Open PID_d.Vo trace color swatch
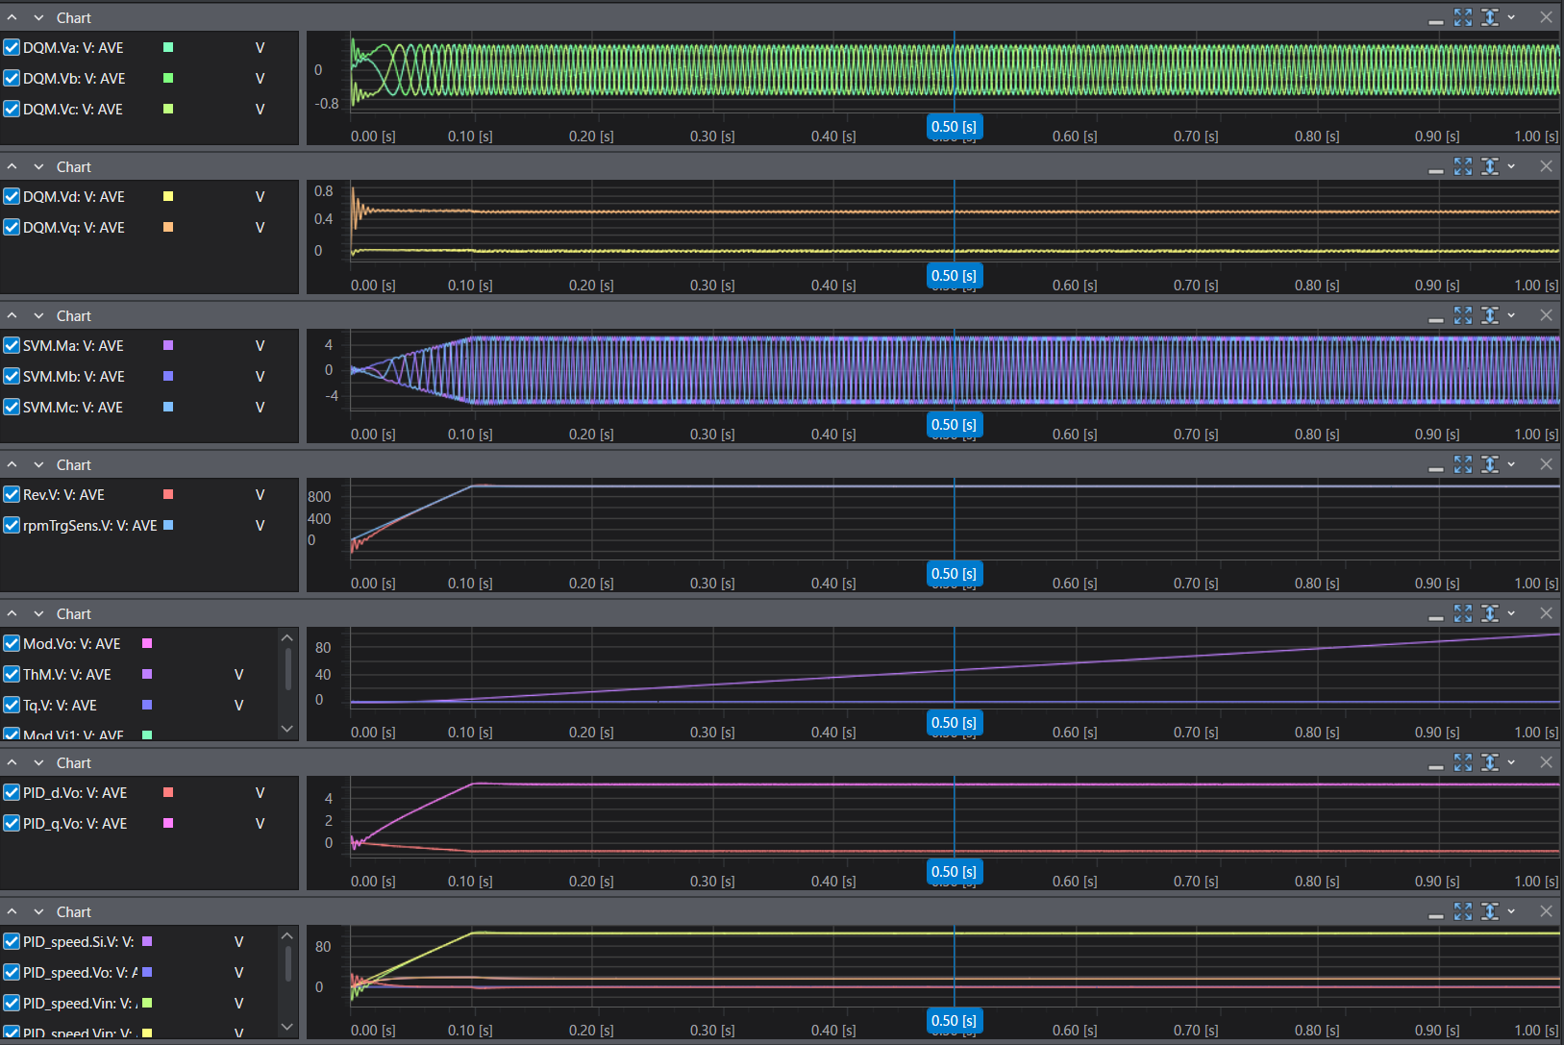1564x1045 pixels. (168, 792)
